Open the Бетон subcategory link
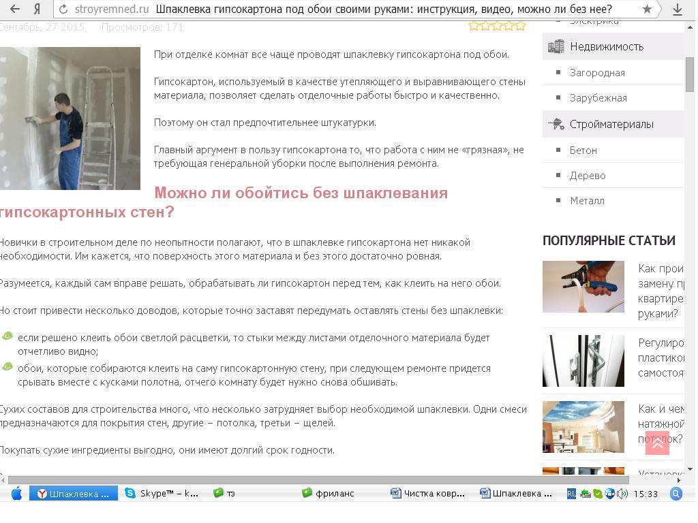This screenshot has width=698, height=523. click(583, 150)
